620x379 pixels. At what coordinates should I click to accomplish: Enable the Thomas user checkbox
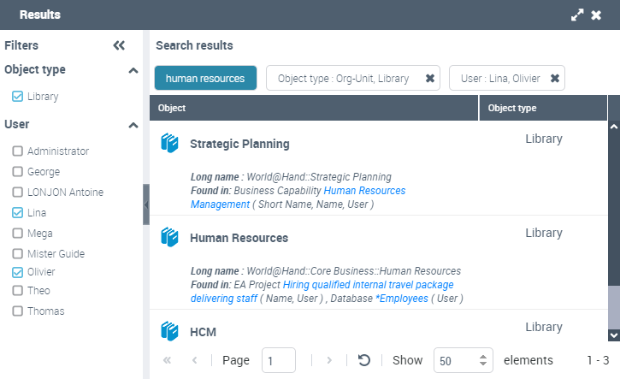(17, 311)
